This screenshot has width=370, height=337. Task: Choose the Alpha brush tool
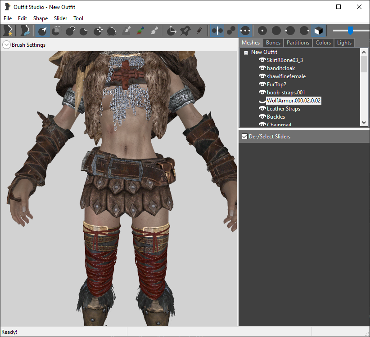click(x=154, y=31)
